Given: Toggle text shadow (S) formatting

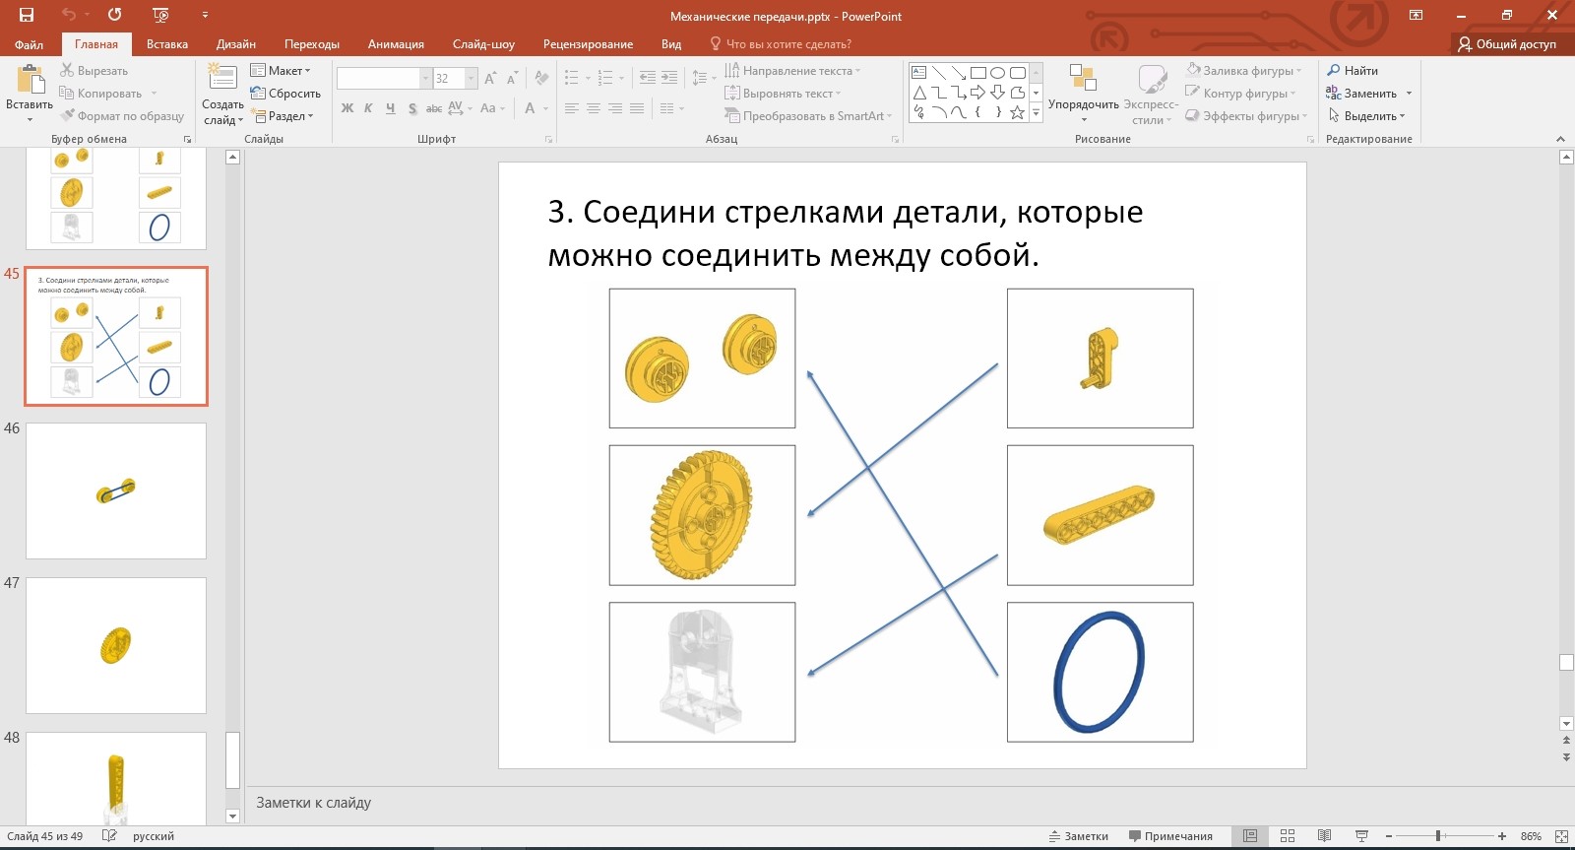Looking at the screenshot, I should (x=411, y=108).
